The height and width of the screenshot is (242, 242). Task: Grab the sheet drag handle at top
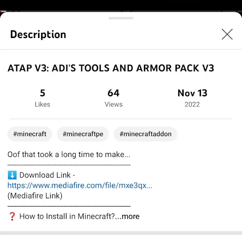[x=121, y=18]
